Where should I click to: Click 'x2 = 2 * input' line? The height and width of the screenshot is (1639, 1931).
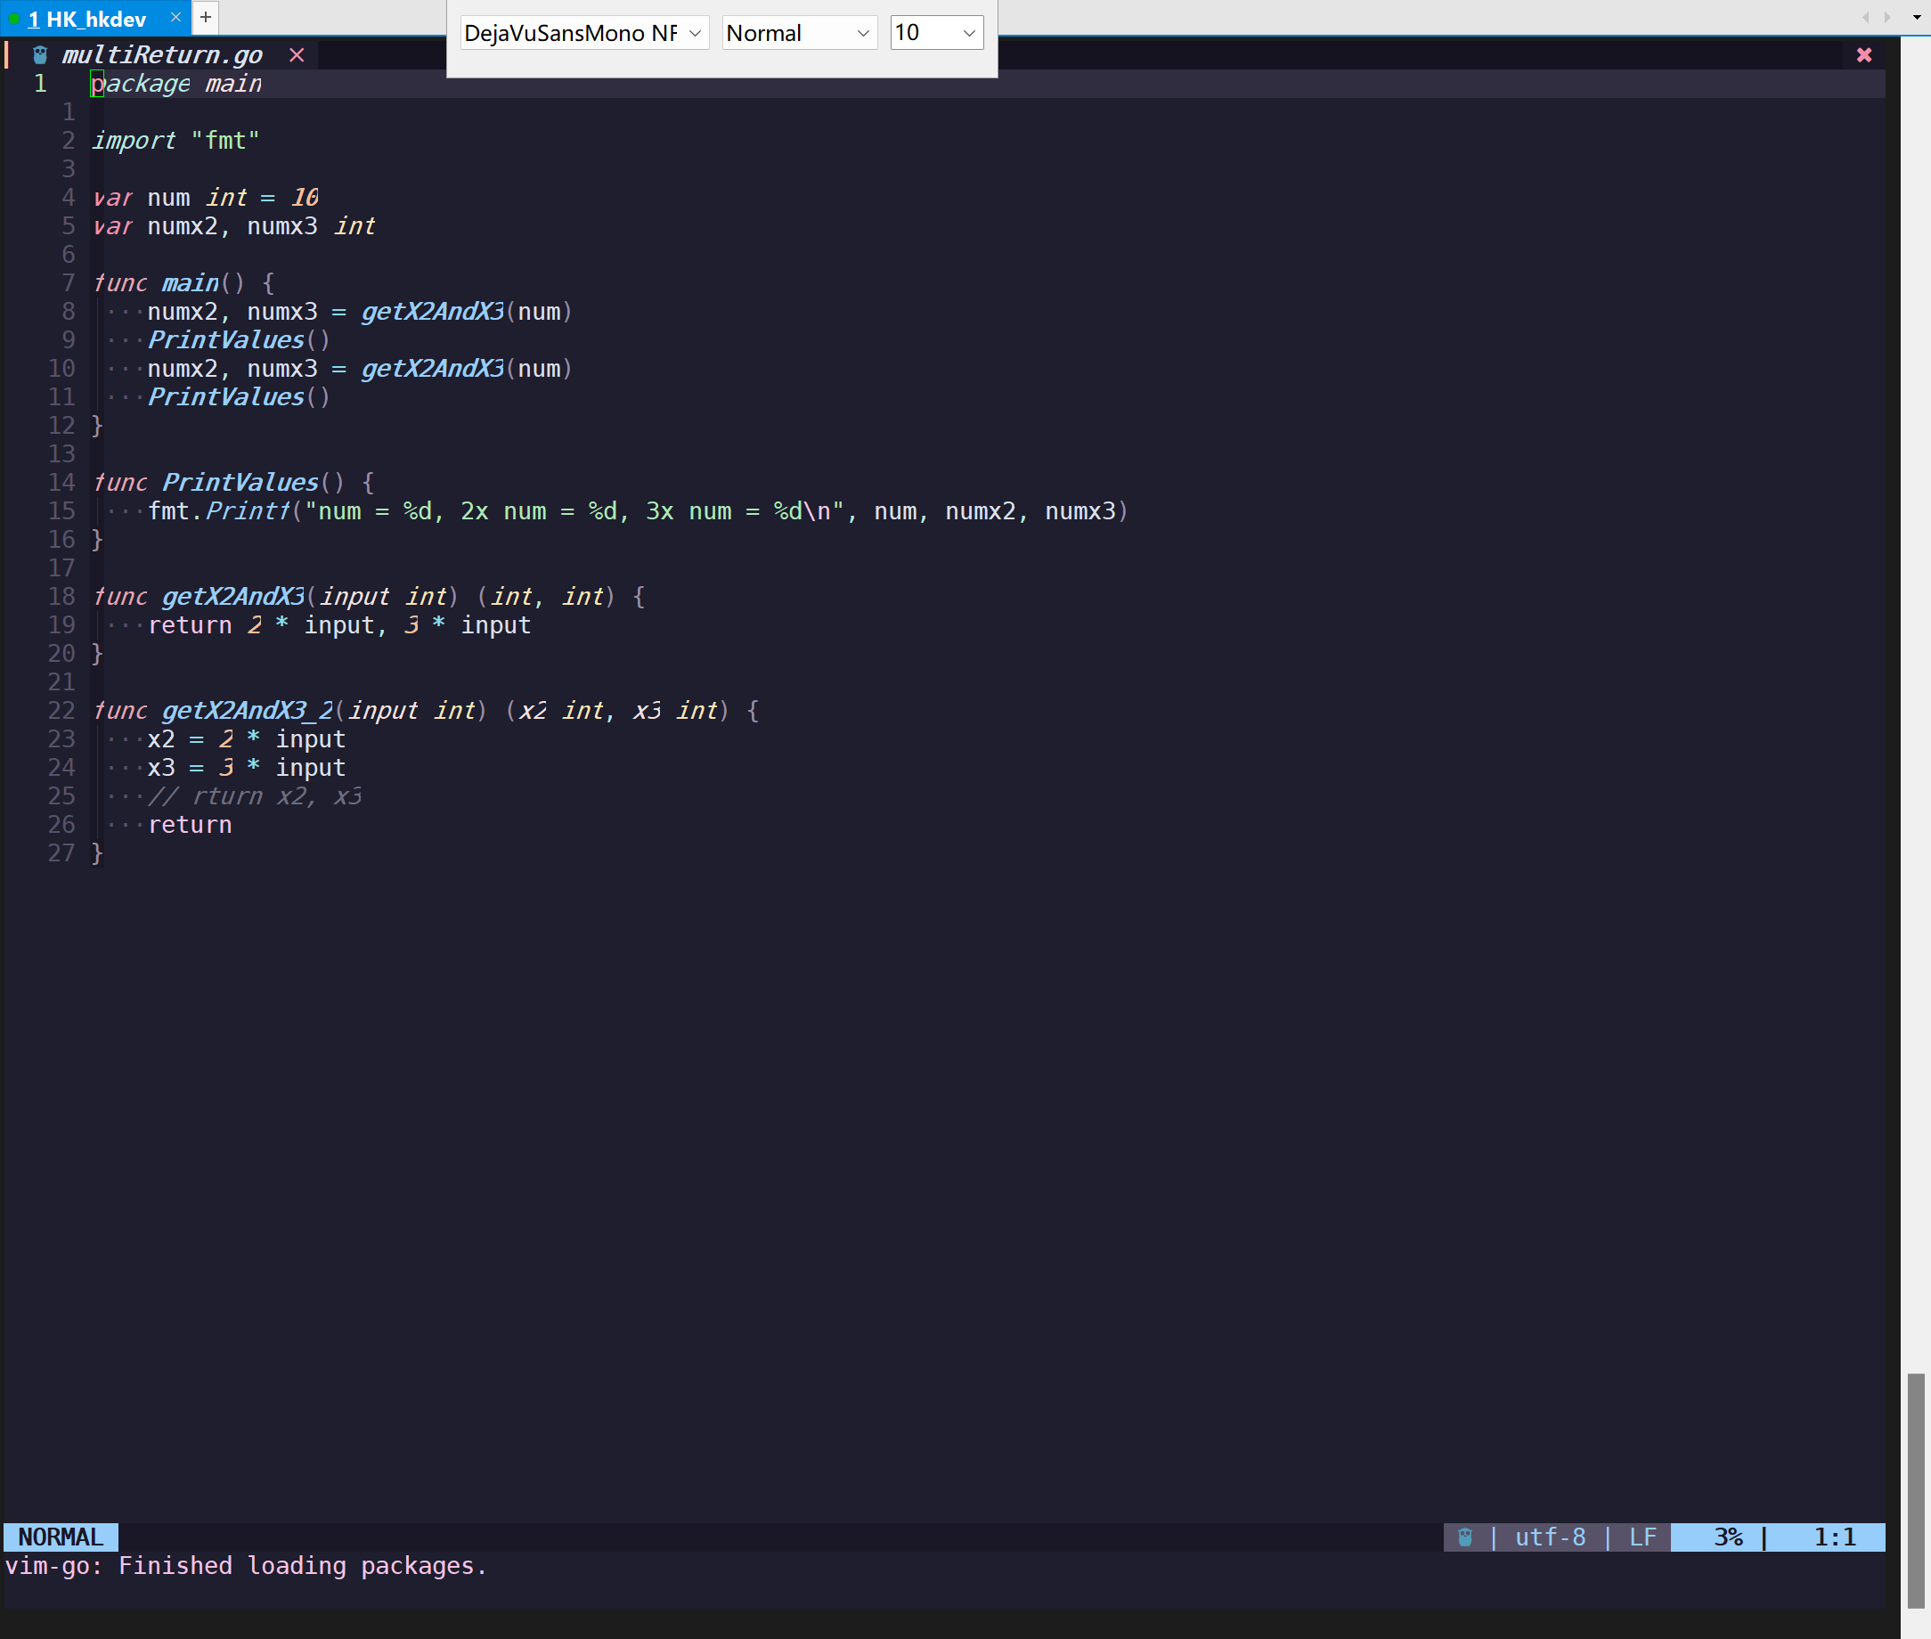pos(247,739)
